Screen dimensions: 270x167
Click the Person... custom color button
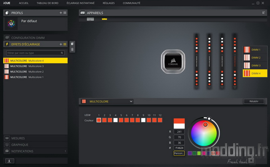pyautogui.click(x=179, y=153)
